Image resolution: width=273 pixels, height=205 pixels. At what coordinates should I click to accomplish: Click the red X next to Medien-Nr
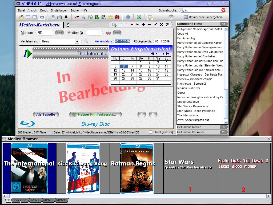(108, 33)
